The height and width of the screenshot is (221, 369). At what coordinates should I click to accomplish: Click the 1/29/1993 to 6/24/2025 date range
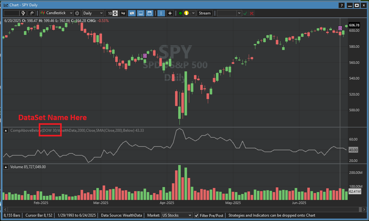tap(77, 215)
